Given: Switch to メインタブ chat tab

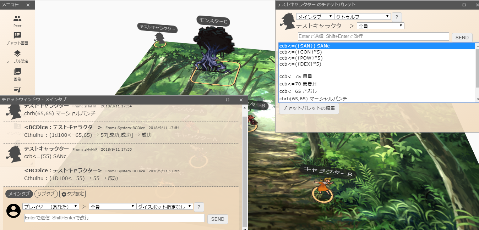Looking at the screenshot, I should (x=19, y=194).
